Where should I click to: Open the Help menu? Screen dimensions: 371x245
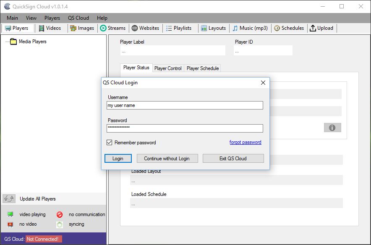pyautogui.click(x=102, y=18)
